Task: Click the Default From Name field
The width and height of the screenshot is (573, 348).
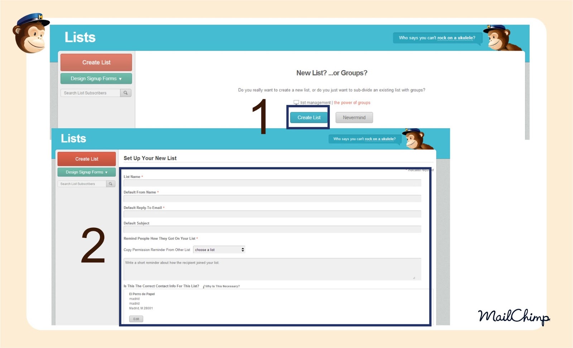Action: pos(272,199)
